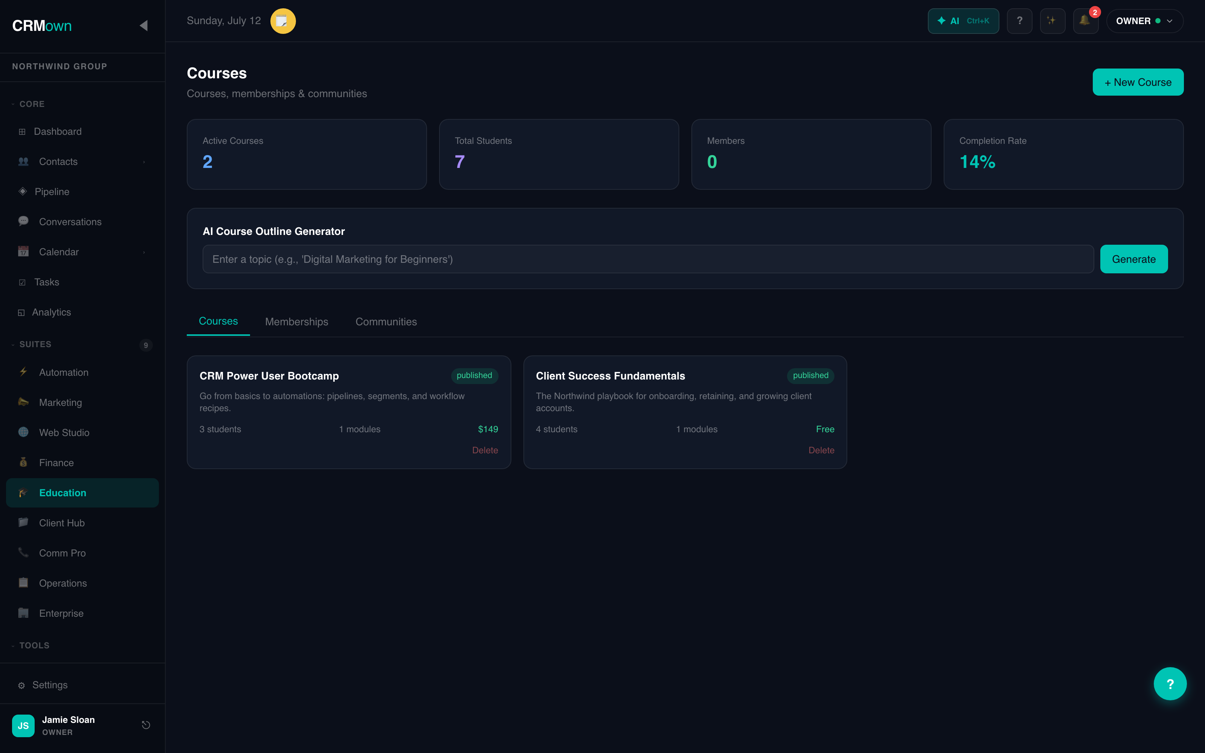
Task: Go to Pipeline label in sidebar
Action: [52, 192]
